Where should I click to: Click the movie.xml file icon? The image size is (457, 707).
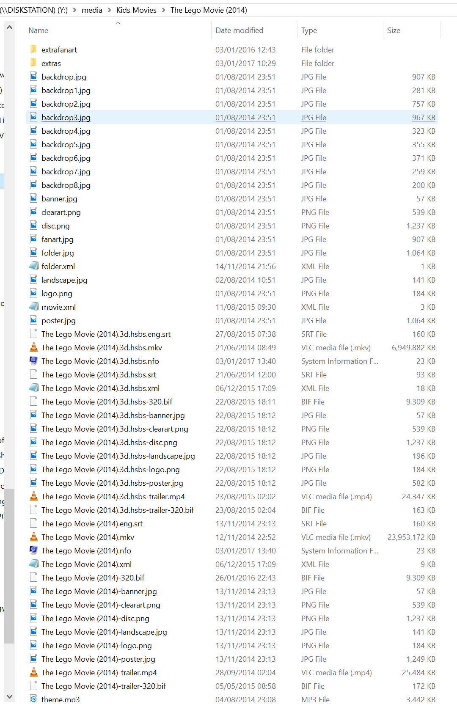(34, 307)
